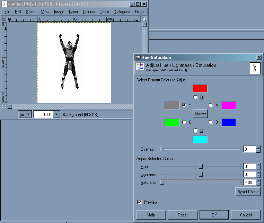Image resolution: width=264 pixels, height=223 pixels.
Task: Click the image menu arrow at ruler corner
Action: 5,19
